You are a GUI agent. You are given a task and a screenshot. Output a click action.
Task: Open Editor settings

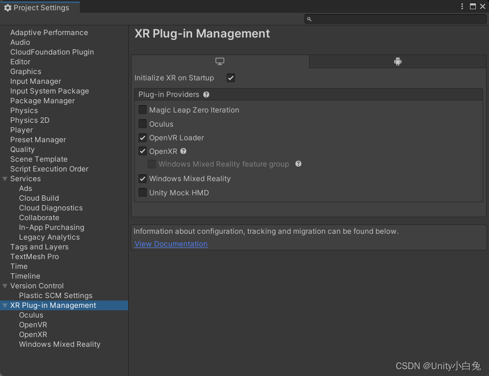[20, 62]
